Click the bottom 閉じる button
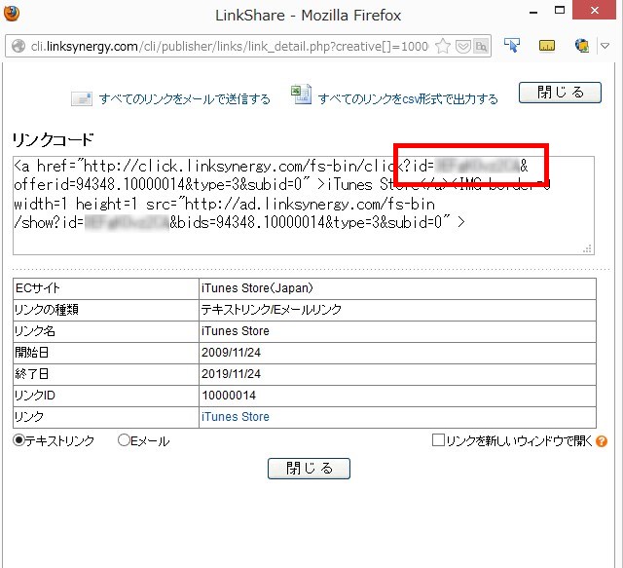 pos(309,469)
